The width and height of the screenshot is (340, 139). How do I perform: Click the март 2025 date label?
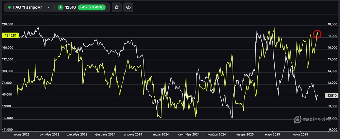click(x=272, y=134)
